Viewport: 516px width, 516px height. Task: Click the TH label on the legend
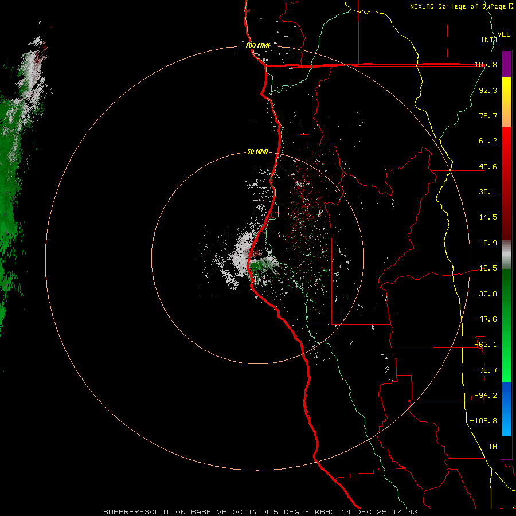(x=492, y=447)
